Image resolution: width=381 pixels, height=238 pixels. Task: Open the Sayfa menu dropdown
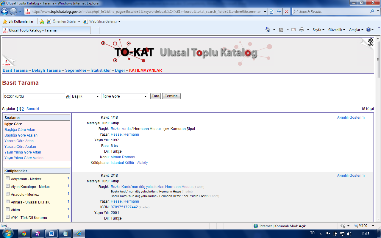(319, 30)
